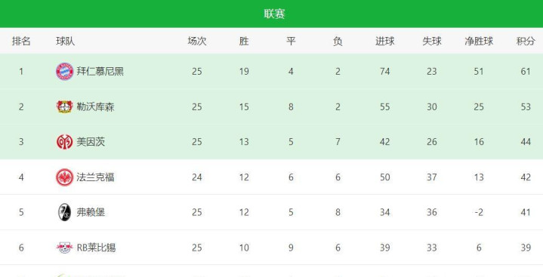Click the 失球 column header

point(432,42)
